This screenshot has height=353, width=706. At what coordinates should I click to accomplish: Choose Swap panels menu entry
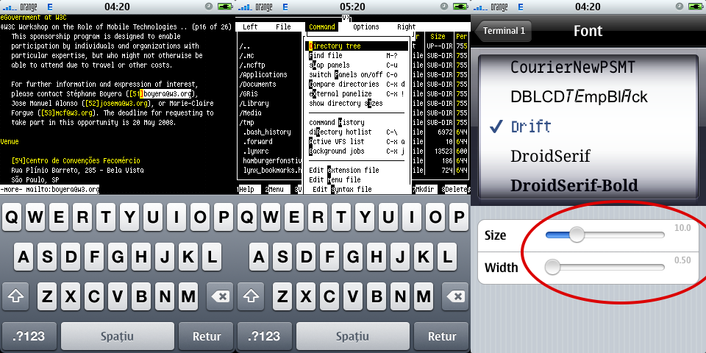(357, 65)
